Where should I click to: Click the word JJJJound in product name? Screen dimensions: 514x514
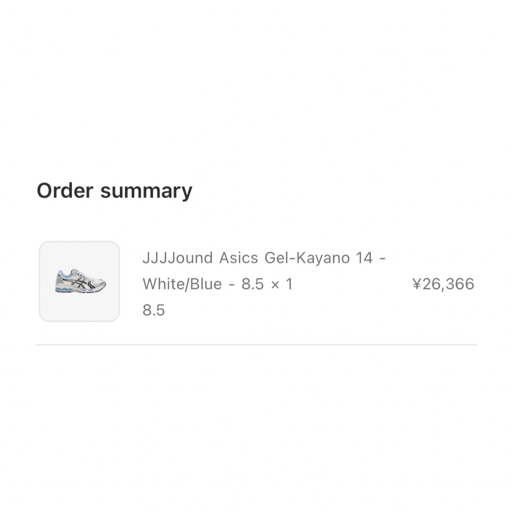tap(178, 257)
